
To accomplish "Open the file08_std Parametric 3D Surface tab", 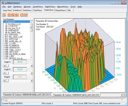I will pos(27,95).
